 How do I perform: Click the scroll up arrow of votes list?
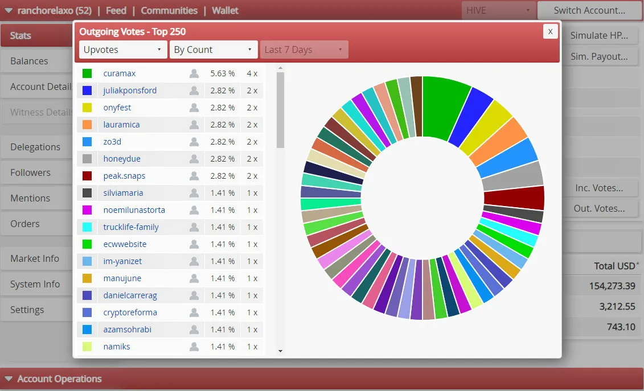(281, 68)
